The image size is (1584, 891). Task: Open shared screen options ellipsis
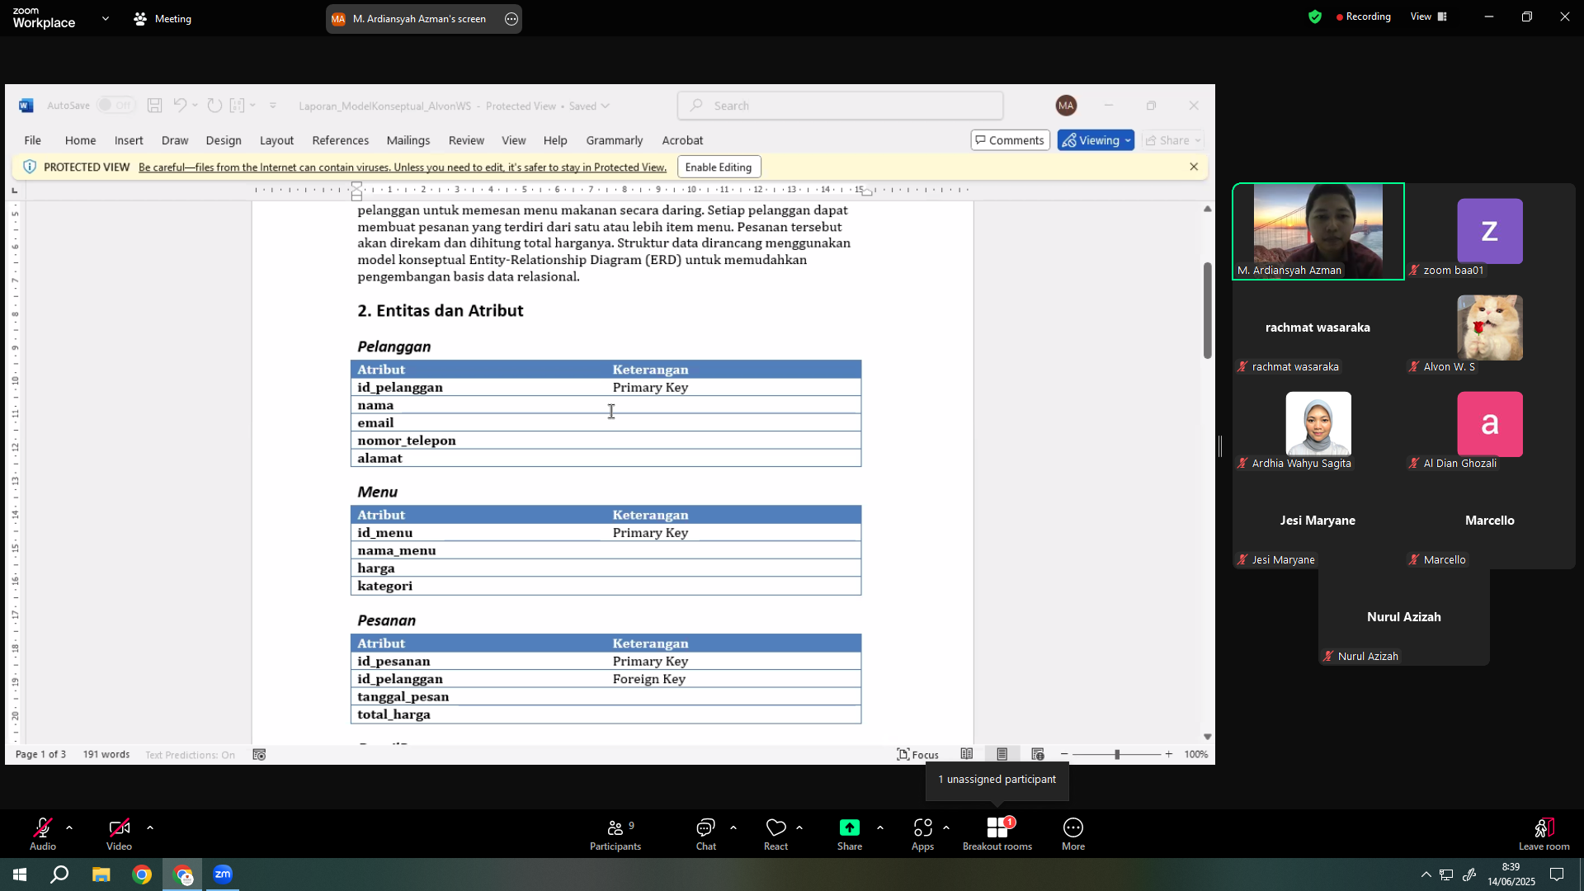(x=511, y=19)
